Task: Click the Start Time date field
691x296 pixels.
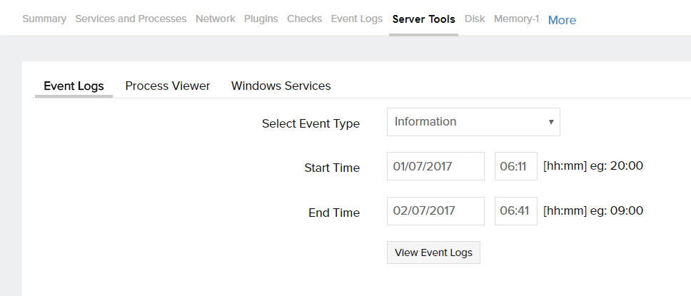Action: pyautogui.click(x=435, y=166)
